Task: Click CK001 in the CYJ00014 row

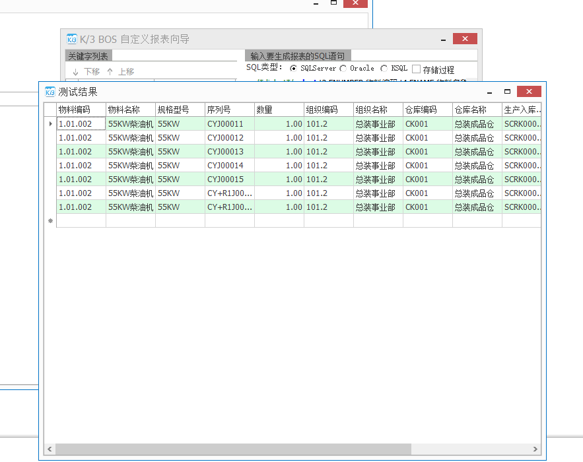Action: (x=427, y=166)
